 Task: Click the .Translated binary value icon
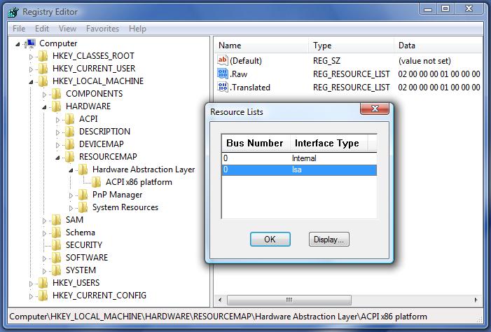point(222,87)
